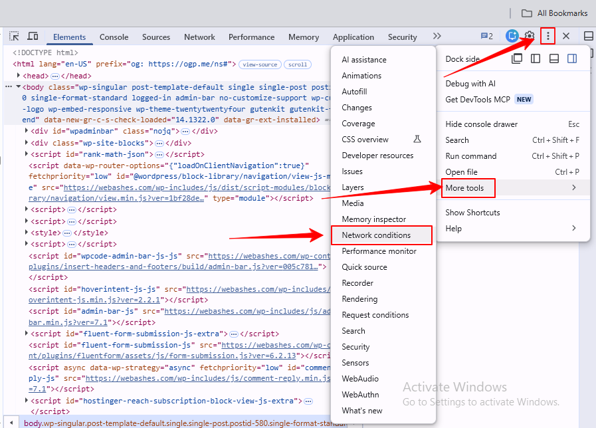Open the Security tab

tap(402, 37)
